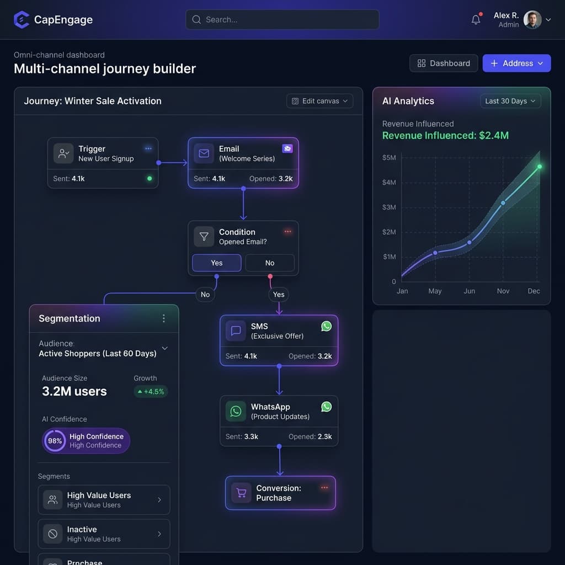The height and width of the screenshot is (565, 565).
Task: Open the Edit canvas dropdown
Action: [319, 102]
